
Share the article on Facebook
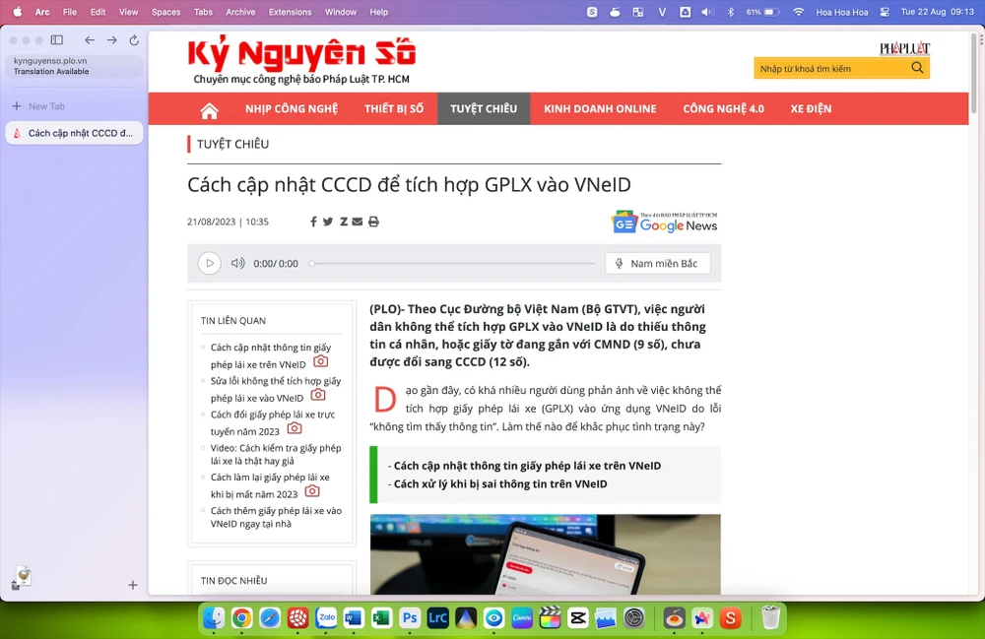pos(313,223)
